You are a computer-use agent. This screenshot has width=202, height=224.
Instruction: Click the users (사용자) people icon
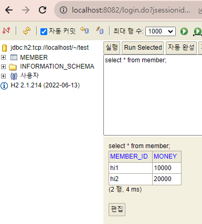(x=14, y=76)
